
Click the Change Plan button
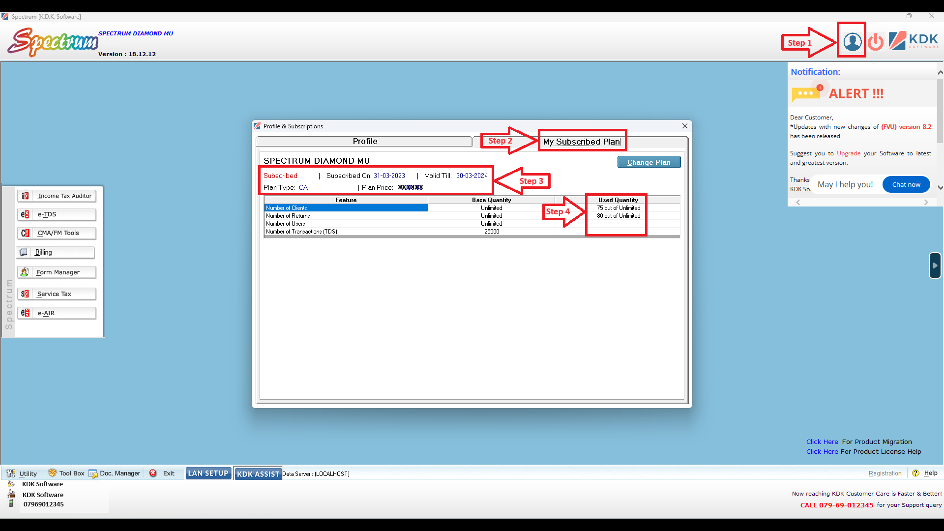(x=649, y=162)
